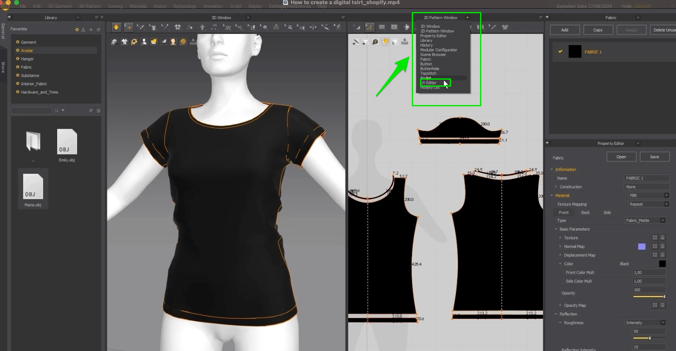Open the Texture Mapping Repeat dropdown

tap(649, 204)
